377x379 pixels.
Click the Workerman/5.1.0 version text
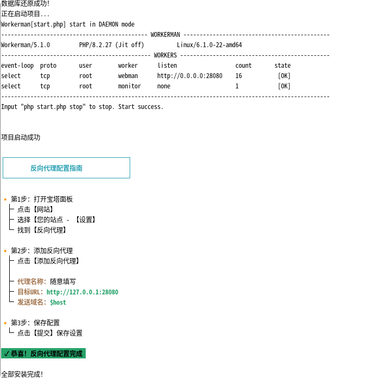(25, 45)
